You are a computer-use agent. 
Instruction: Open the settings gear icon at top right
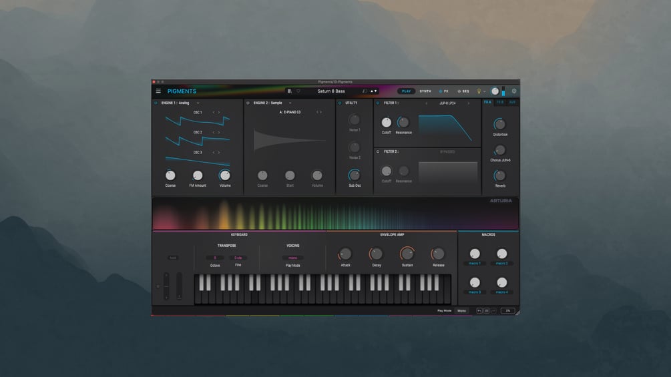click(514, 91)
